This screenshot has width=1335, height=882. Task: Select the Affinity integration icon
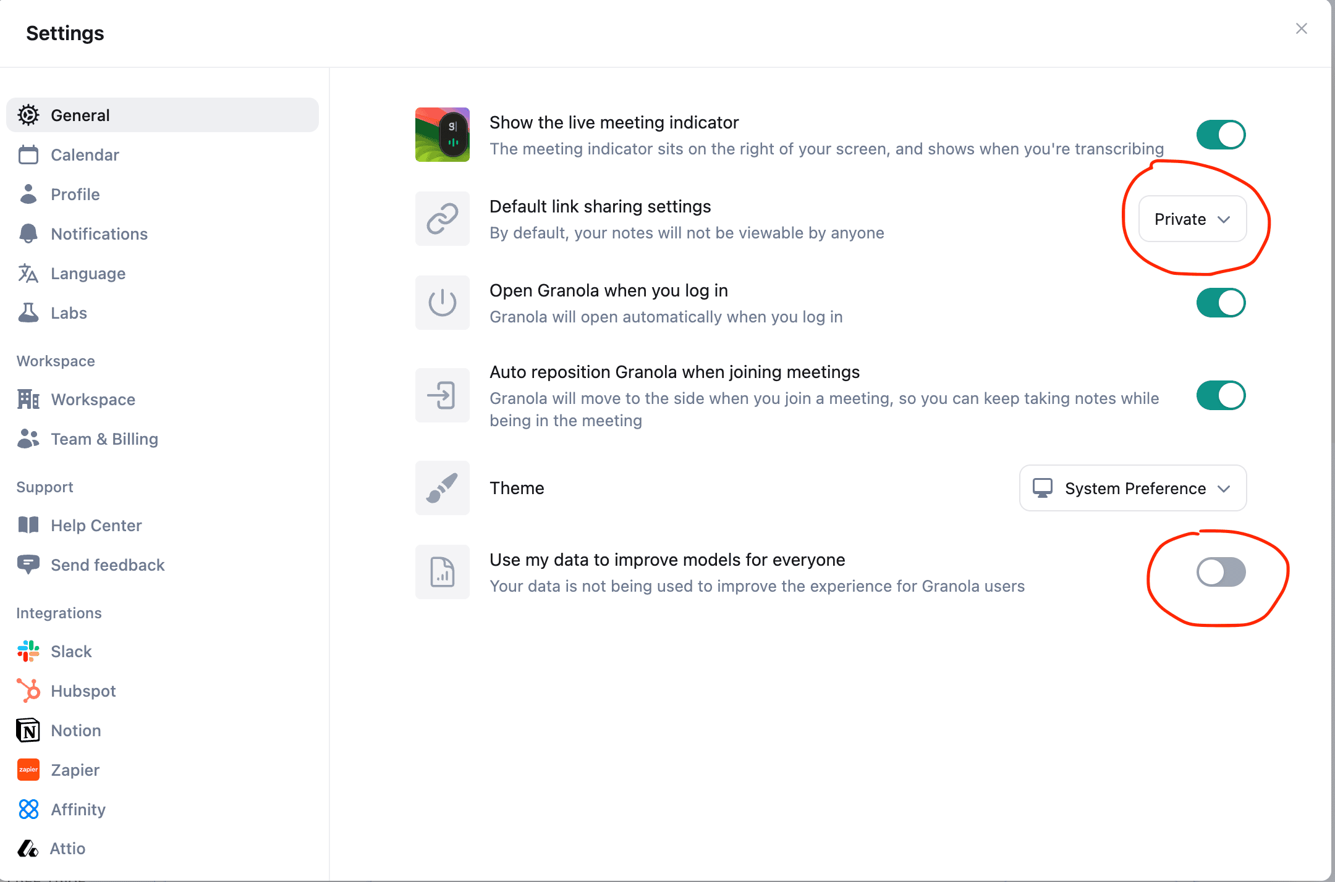(28, 809)
